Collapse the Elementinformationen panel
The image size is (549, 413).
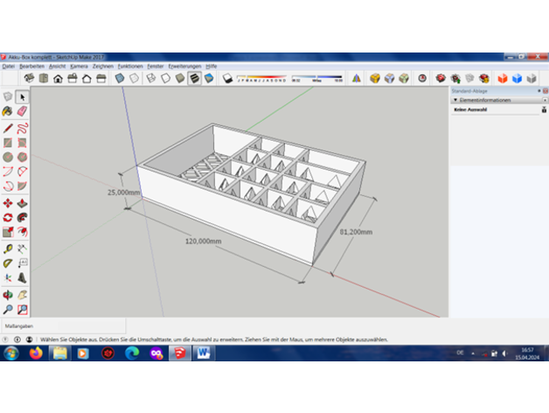(455, 100)
